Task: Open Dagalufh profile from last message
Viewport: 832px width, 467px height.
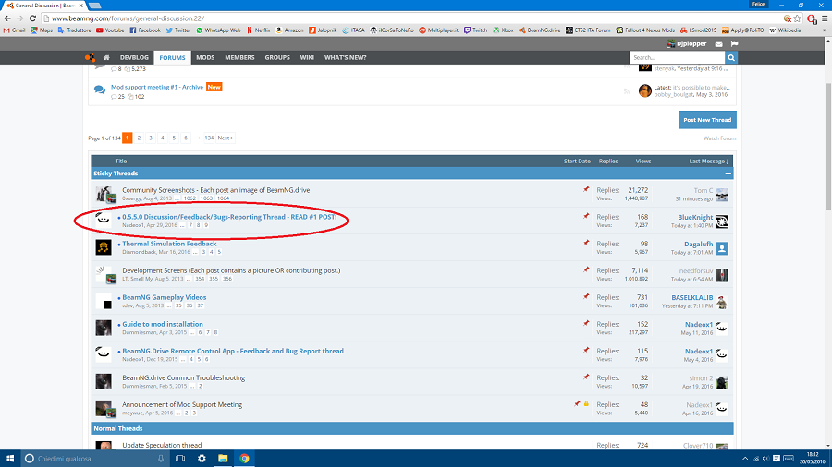Action: [x=698, y=244]
